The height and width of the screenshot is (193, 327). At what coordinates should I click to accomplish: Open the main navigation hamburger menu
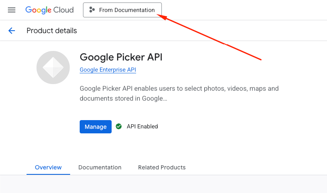coord(12,10)
